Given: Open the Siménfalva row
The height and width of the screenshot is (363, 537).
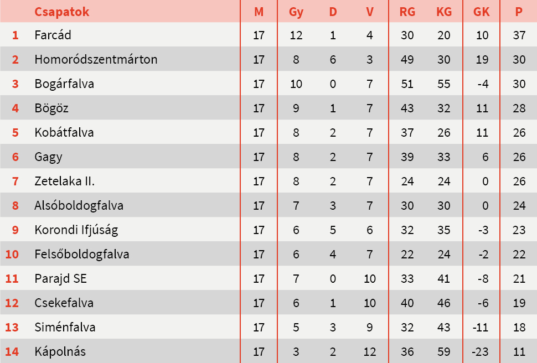Looking at the screenshot, I should coord(65,328).
